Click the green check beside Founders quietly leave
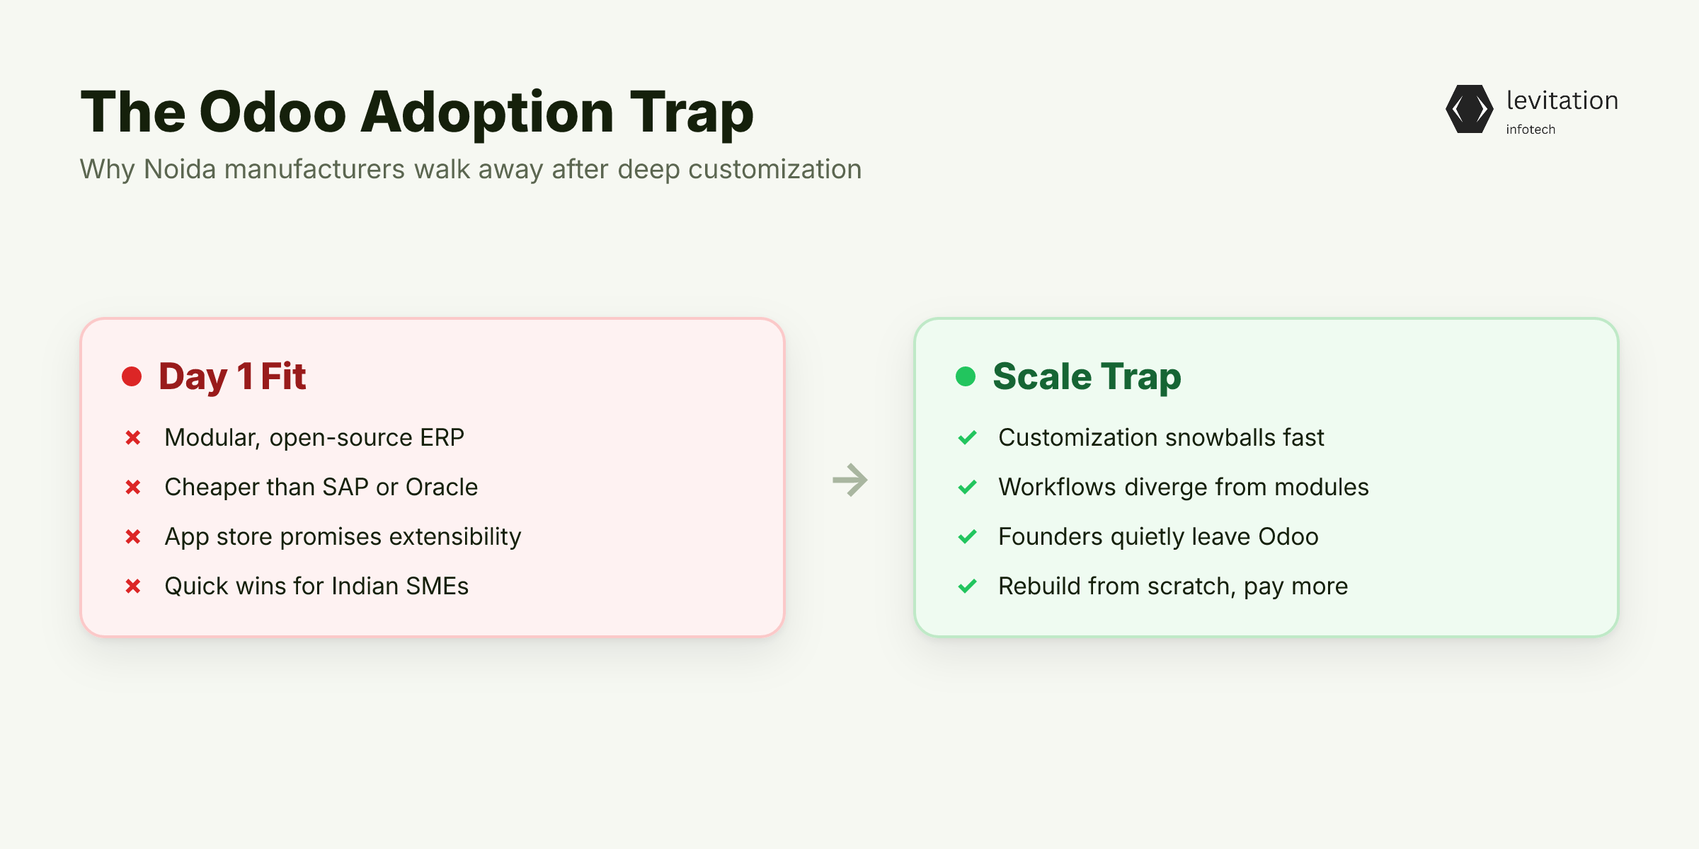This screenshot has width=1699, height=849. pos(967,537)
